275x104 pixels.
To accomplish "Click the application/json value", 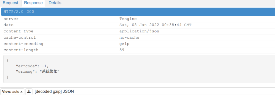I will [x=139, y=31].
